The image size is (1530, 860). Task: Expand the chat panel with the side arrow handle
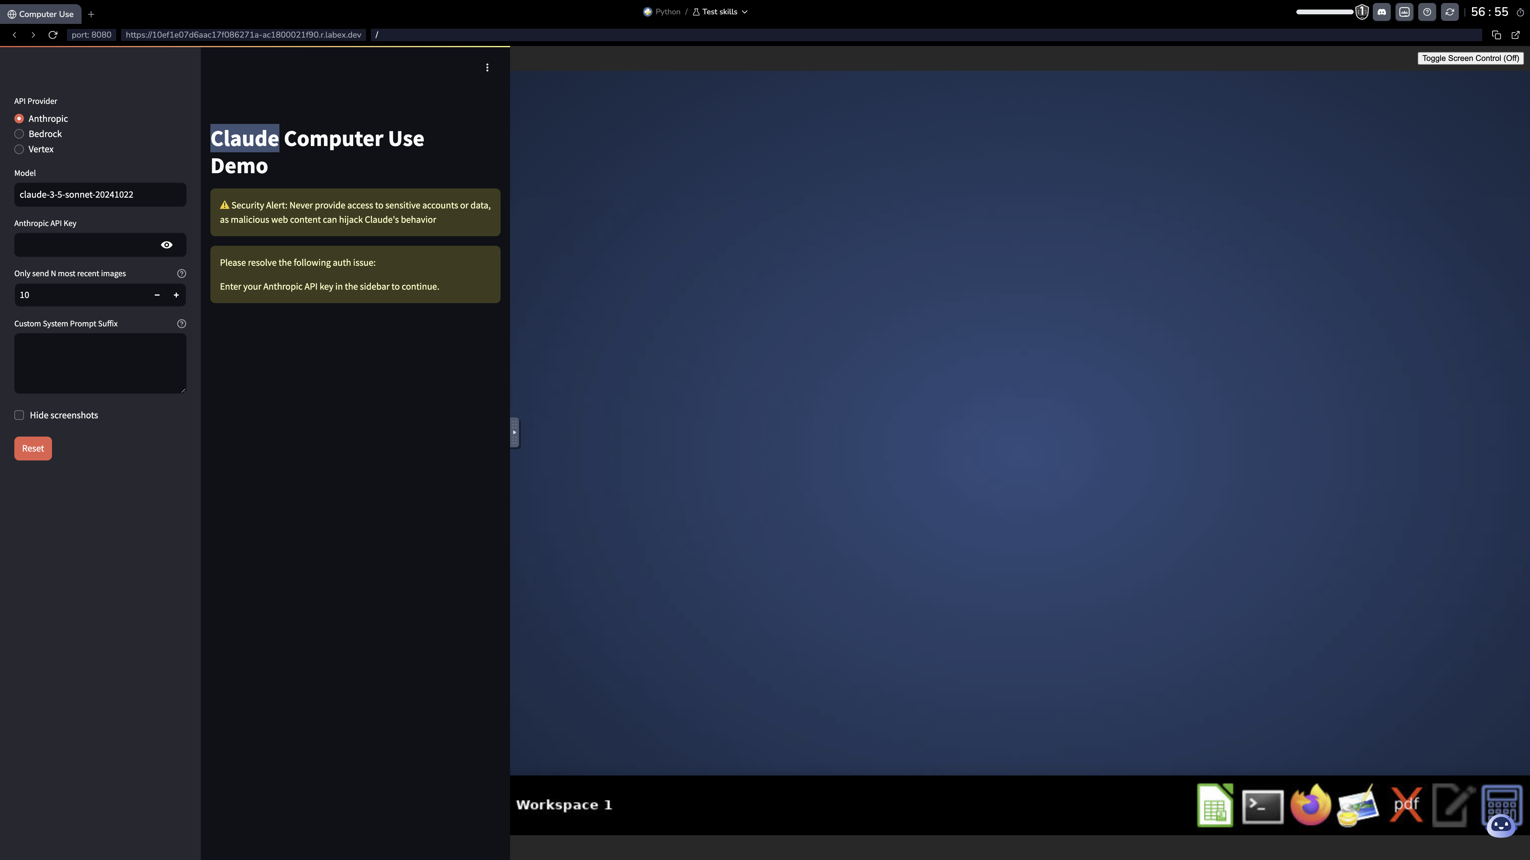pos(514,433)
